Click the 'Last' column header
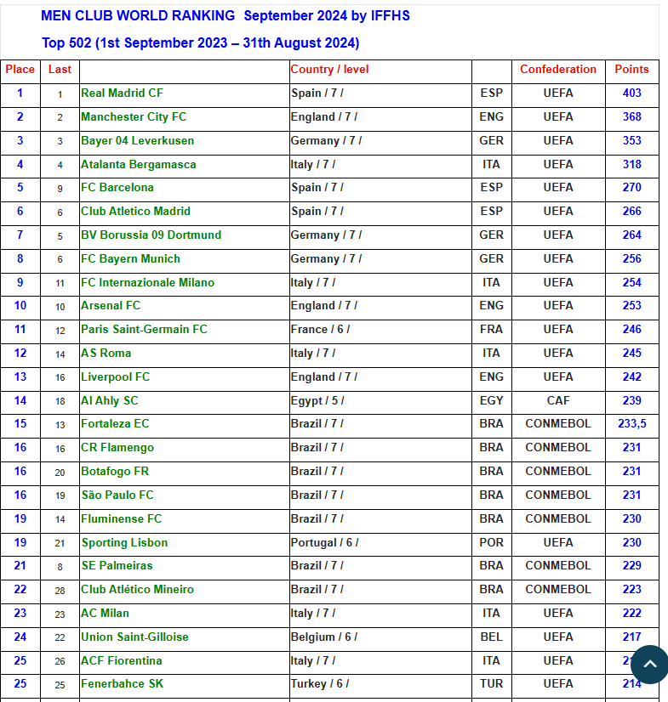 coord(60,70)
